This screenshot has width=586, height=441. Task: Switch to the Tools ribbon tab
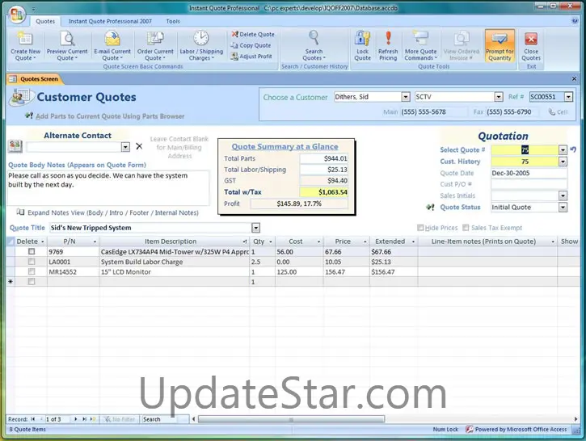point(173,21)
